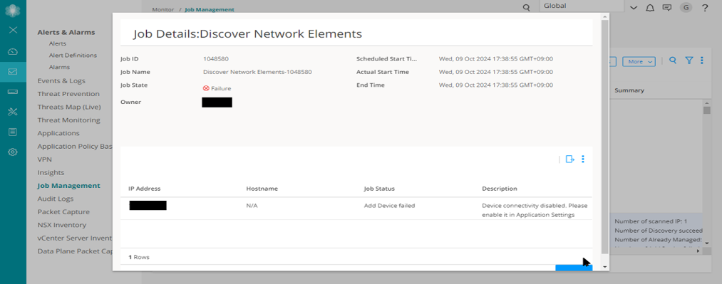722x284 pixels.
Task: Click the dialog vertical scrollbar thumb
Action: pyautogui.click(x=605, y=137)
